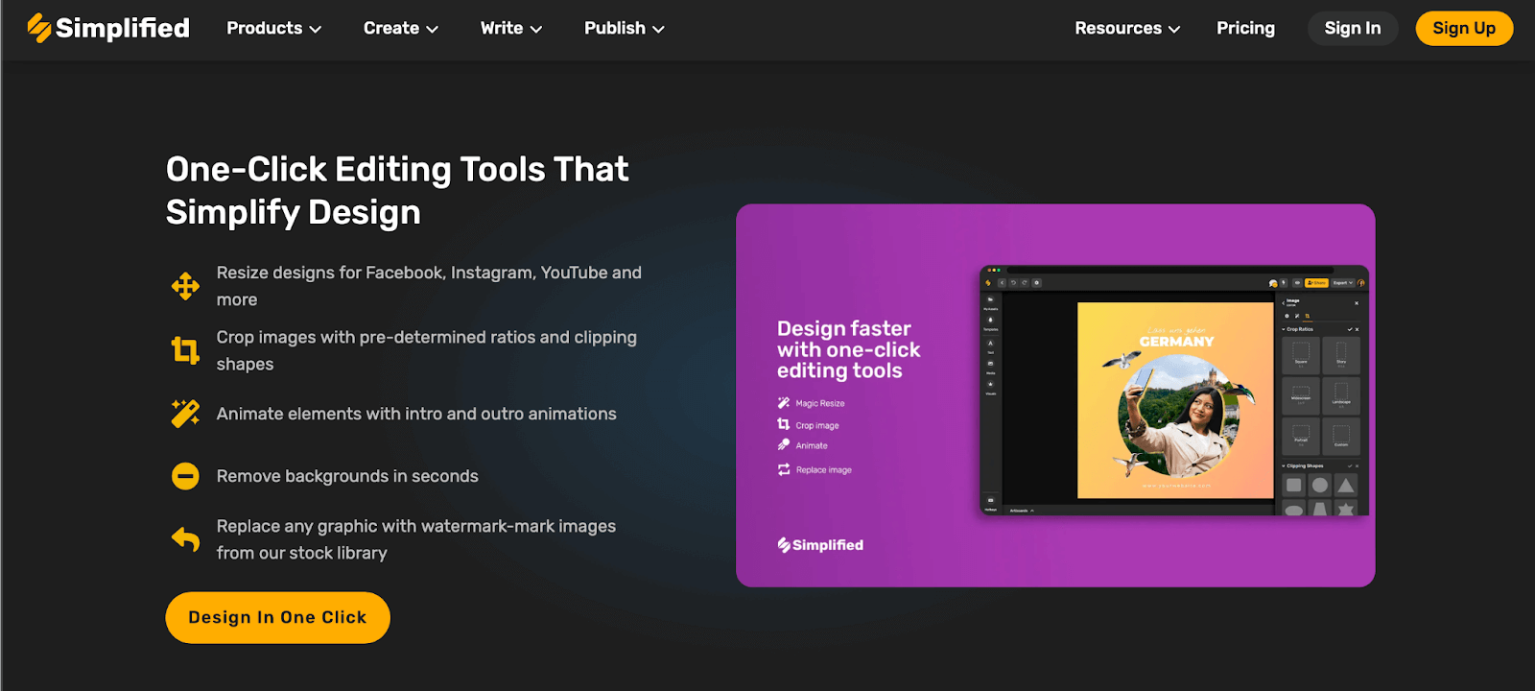The width and height of the screenshot is (1535, 691).
Task: Click the minus-circle icon beside Remove backgrounds
Action: click(185, 476)
